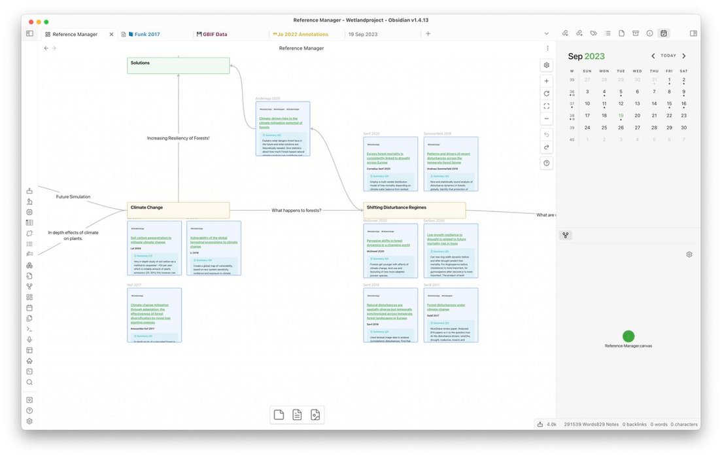Open 'Soil carbon sequestration' card link

[151, 240]
